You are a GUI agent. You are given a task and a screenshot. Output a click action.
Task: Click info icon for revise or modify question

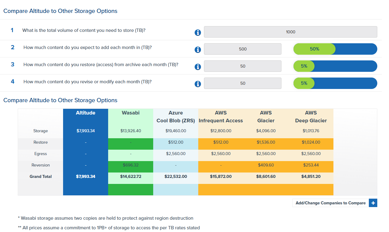[198, 84]
